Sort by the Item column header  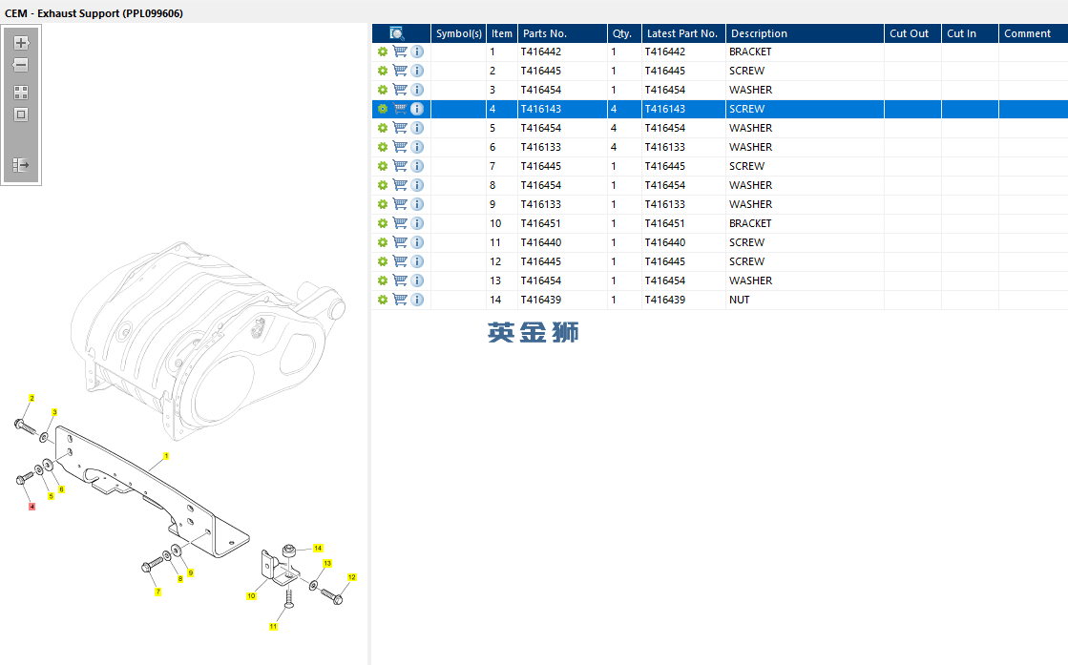(x=502, y=33)
